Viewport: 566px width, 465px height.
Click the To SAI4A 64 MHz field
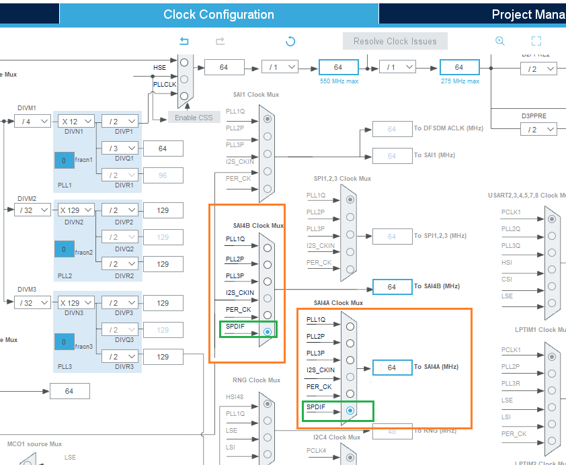(393, 368)
